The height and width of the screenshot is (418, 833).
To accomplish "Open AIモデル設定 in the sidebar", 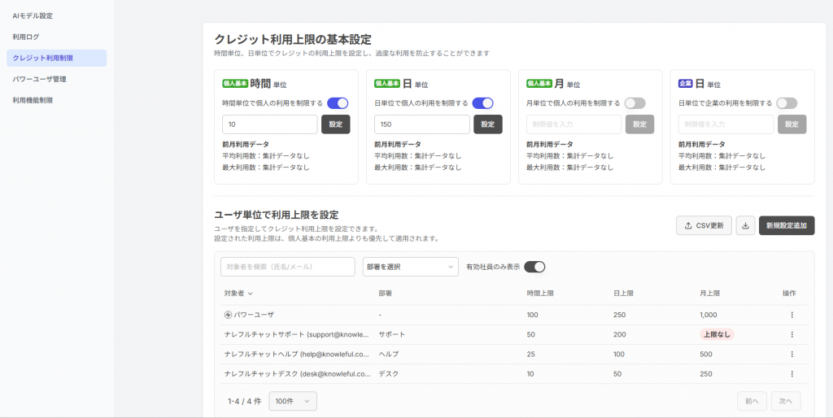I will [x=33, y=15].
